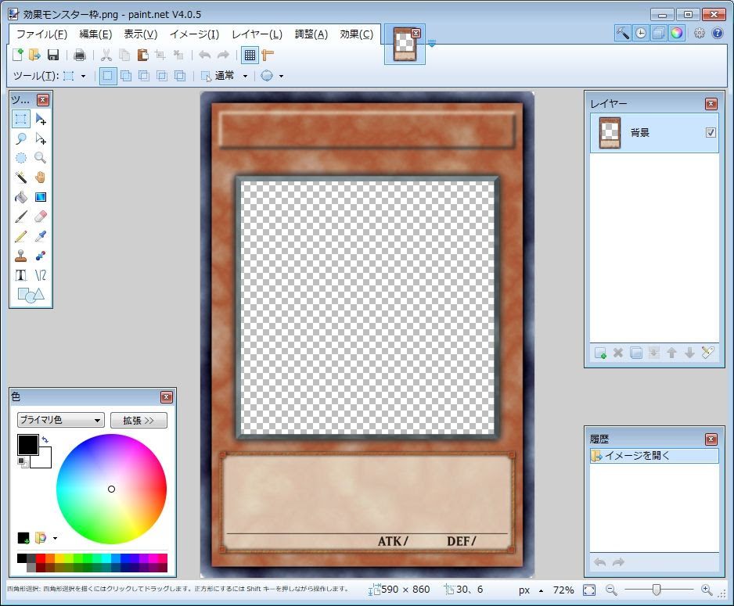This screenshot has height=606, width=734.
Task: Click the Open file toolbar icon
Action: click(x=34, y=55)
